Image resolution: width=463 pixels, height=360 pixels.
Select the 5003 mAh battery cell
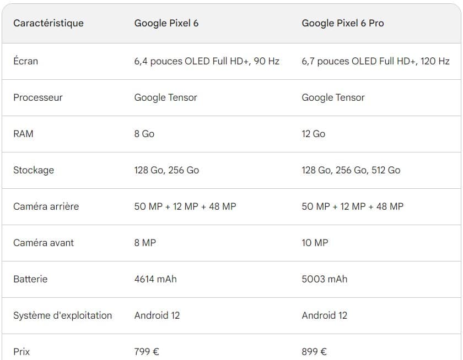click(x=325, y=279)
